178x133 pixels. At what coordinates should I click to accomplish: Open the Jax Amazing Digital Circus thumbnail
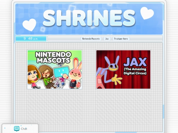click(x=123, y=69)
